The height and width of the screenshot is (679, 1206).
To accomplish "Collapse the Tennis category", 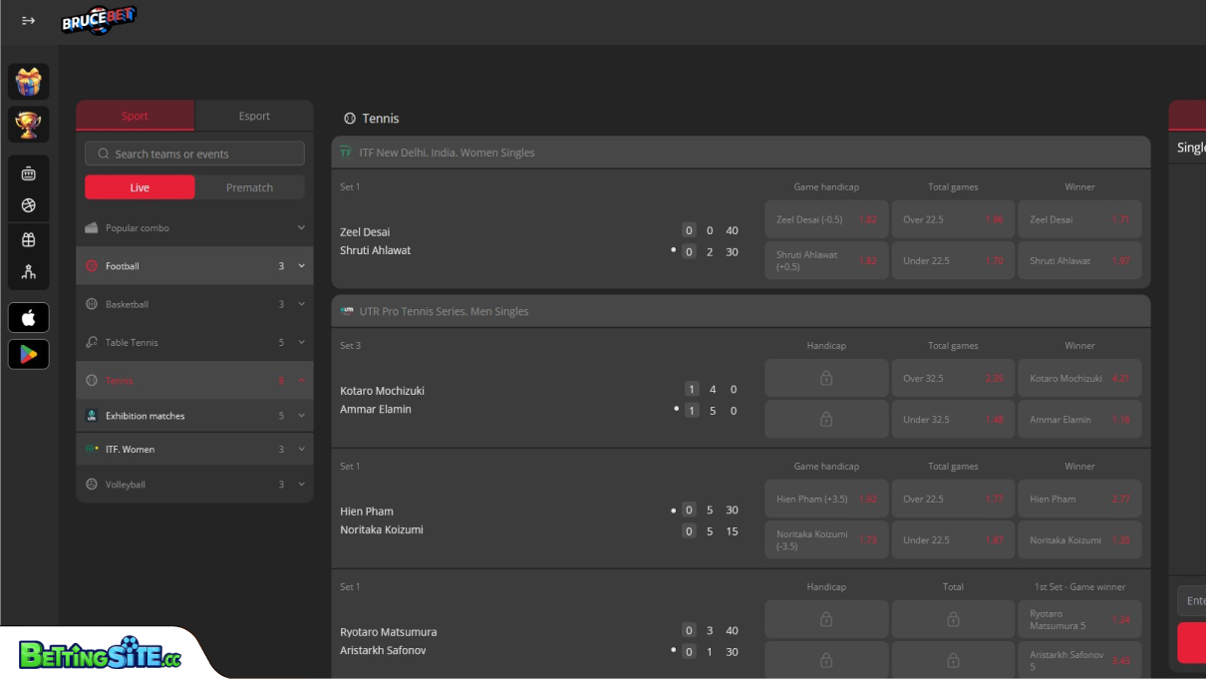I will [194, 380].
